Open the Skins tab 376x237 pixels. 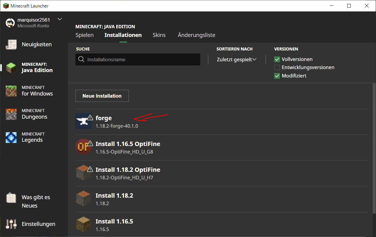click(159, 35)
